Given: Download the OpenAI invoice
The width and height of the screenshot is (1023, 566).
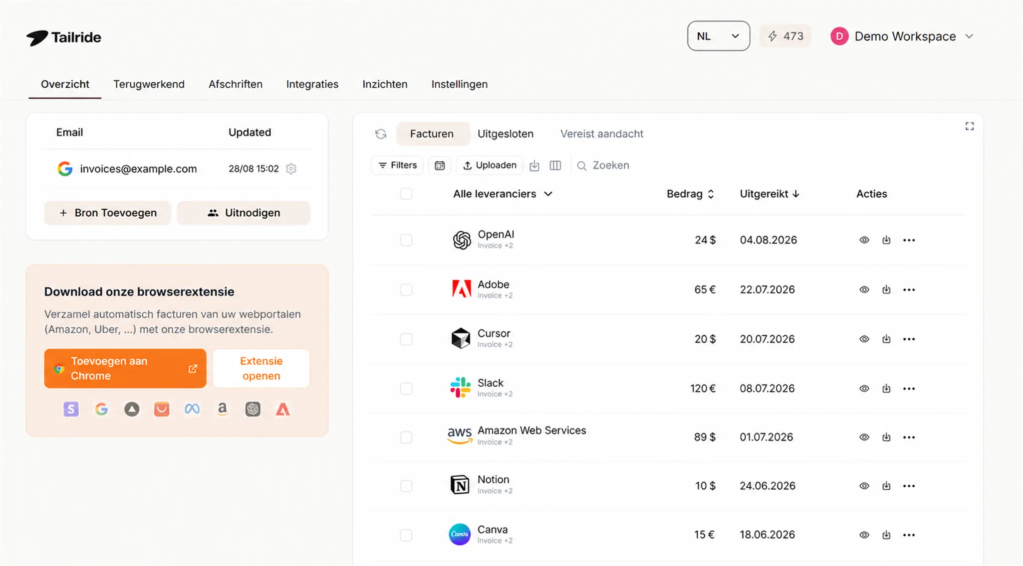Looking at the screenshot, I should coord(886,240).
